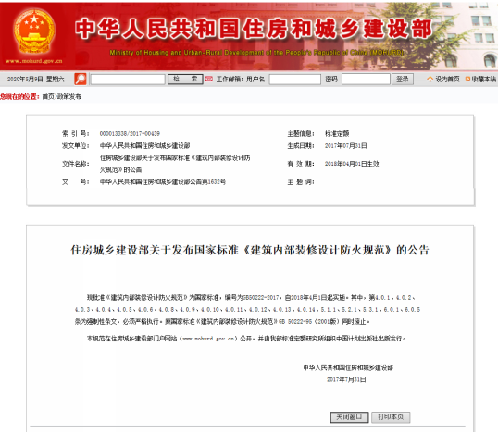The width and height of the screenshot is (498, 433).
Task: Click the Chinese ministry name banner title
Action: coord(254,29)
